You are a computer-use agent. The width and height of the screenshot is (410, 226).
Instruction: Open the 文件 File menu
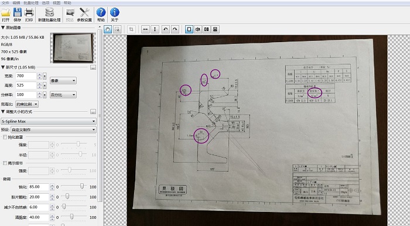click(x=5, y=3)
